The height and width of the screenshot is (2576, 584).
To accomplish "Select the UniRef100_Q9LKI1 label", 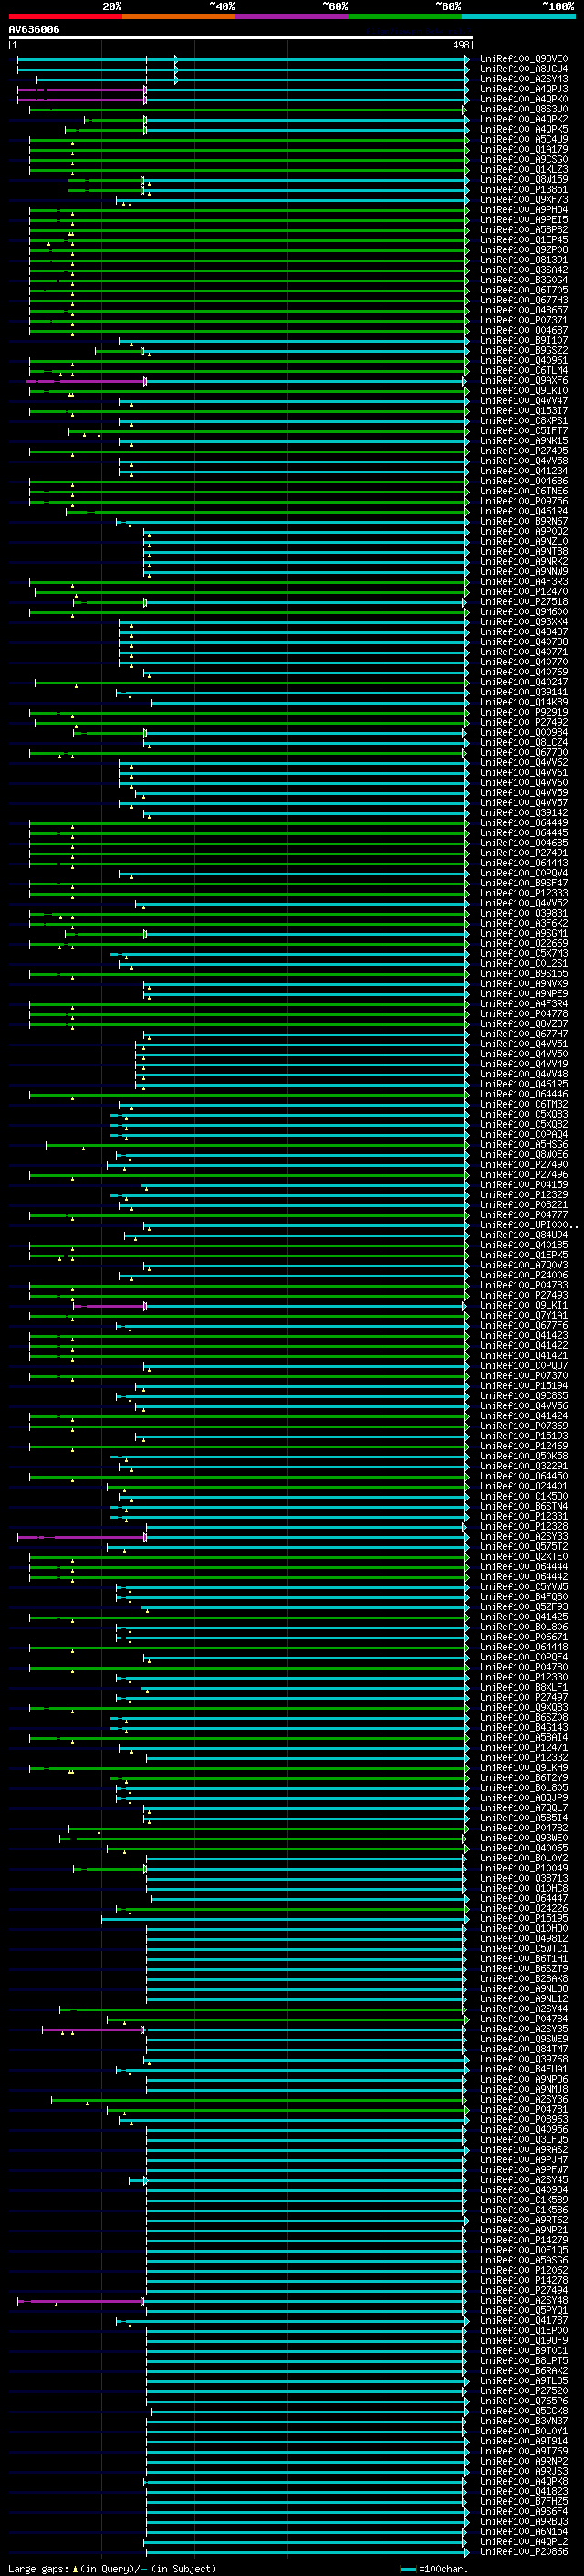I will coord(523,1305).
